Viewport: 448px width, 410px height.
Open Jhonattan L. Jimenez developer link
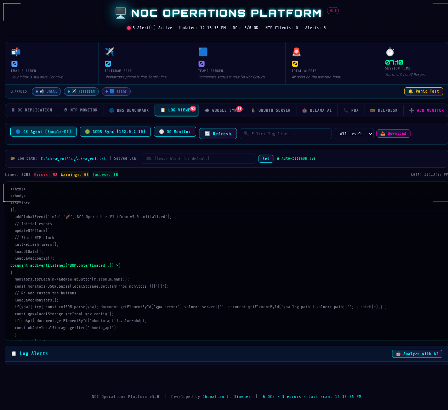pos(227,397)
